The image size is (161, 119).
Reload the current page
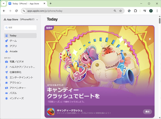16,11
